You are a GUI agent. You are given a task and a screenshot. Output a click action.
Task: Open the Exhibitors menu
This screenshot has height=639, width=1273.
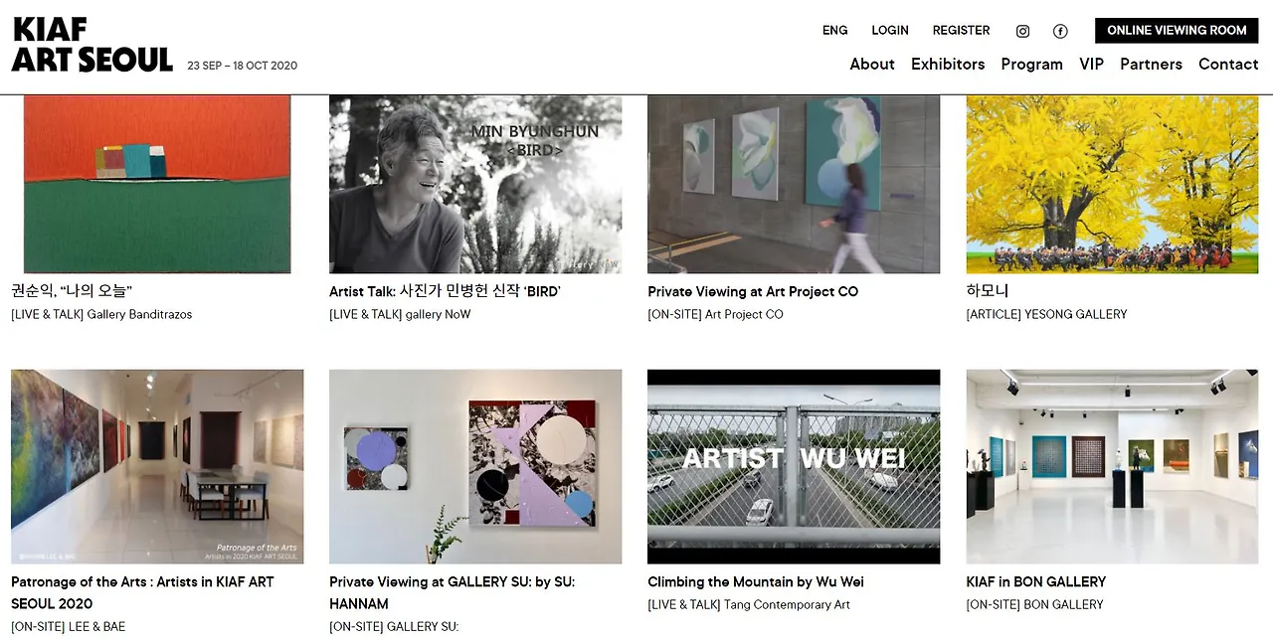948,64
